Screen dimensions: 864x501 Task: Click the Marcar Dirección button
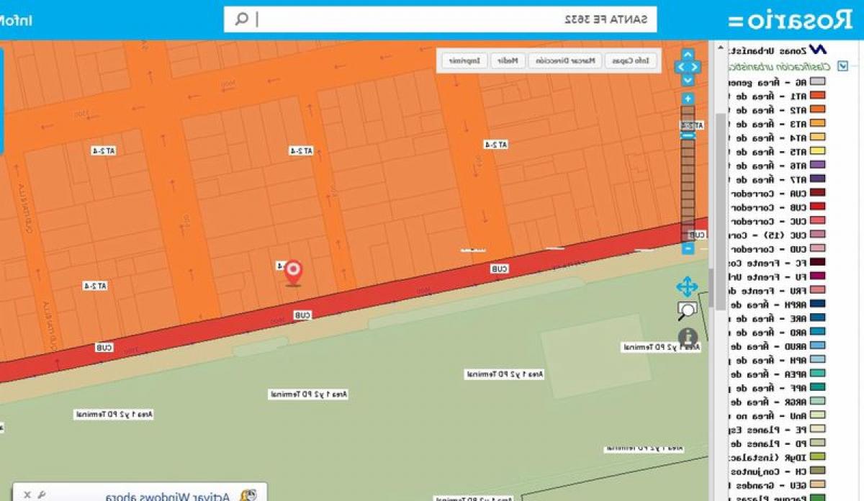(x=565, y=61)
